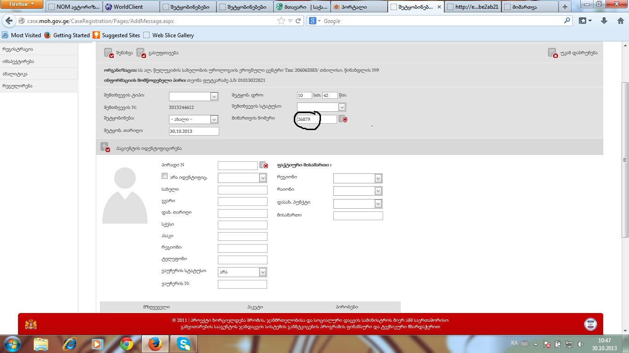Open Skype from the taskbar
Screen dimensions: 629x353
click(184, 344)
